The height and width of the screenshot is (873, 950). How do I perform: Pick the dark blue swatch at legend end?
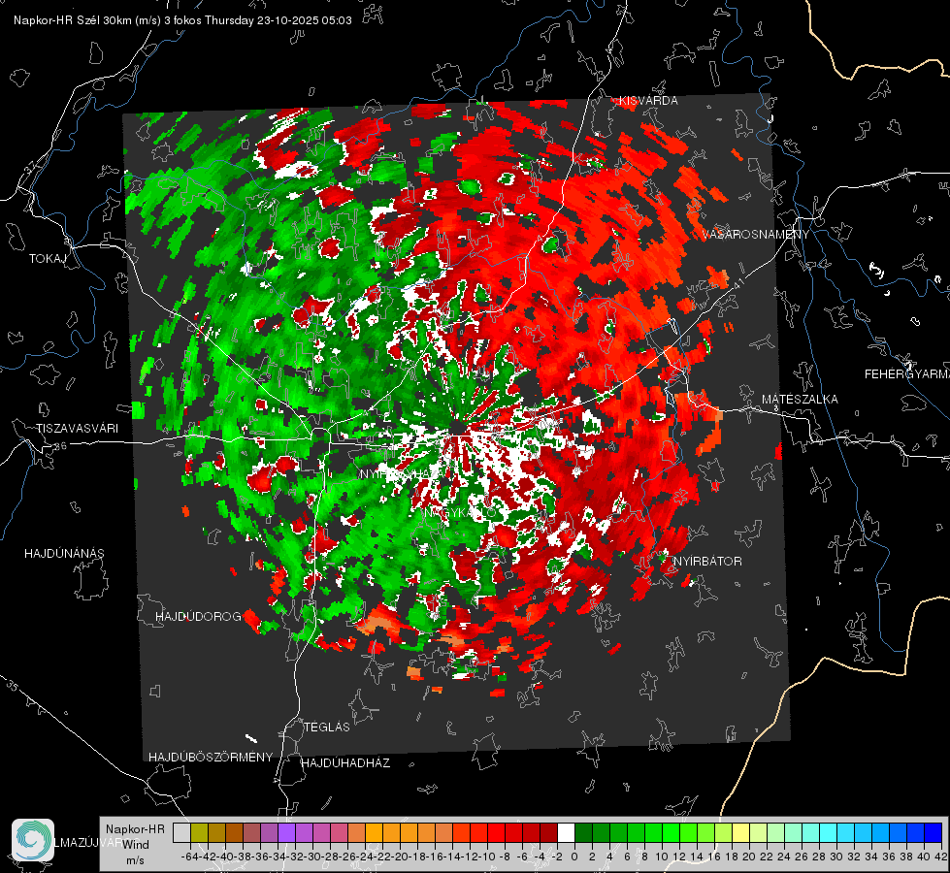pyautogui.click(x=934, y=832)
